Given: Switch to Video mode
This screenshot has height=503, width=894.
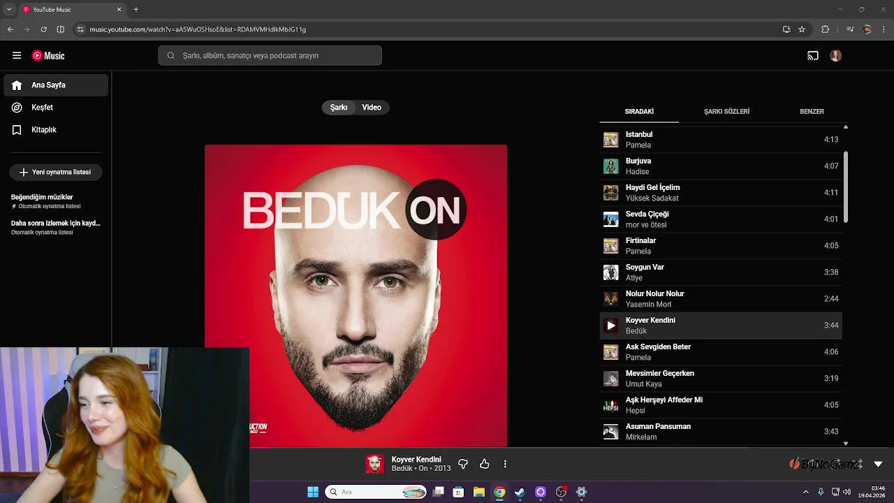Looking at the screenshot, I should [x=372, y=108].
